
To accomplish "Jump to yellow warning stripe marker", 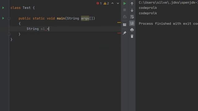I will [x=119, y=23].
